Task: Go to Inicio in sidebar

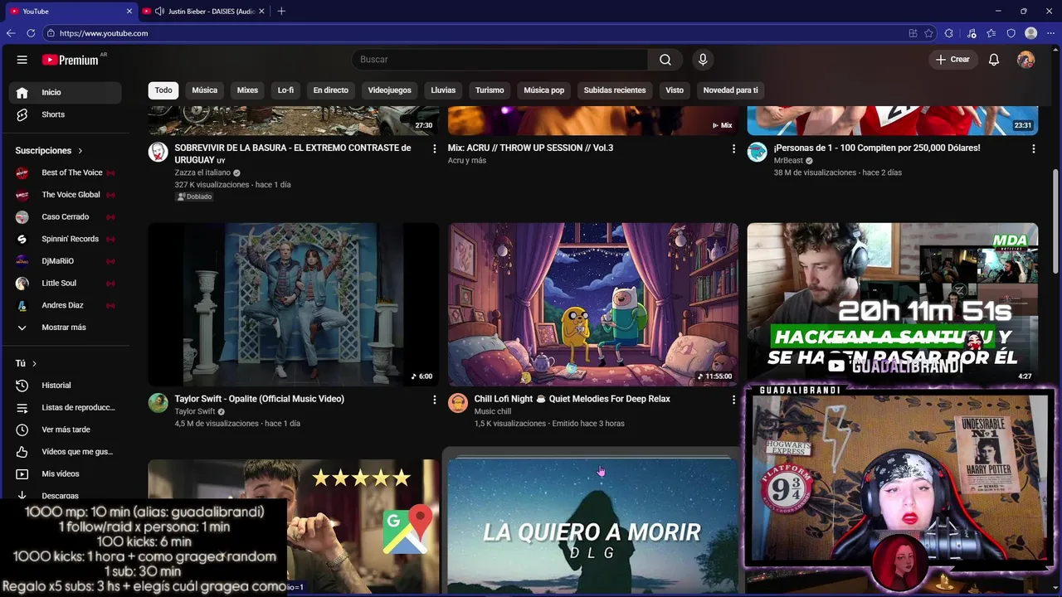Action: [x=65, y=92]
